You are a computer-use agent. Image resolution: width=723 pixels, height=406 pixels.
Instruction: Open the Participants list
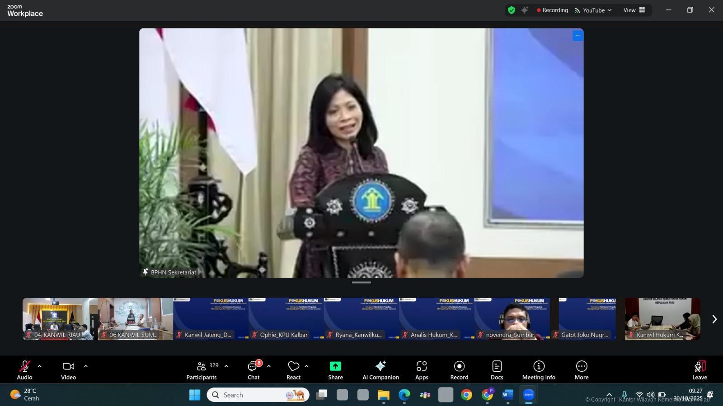pos(202,370)
